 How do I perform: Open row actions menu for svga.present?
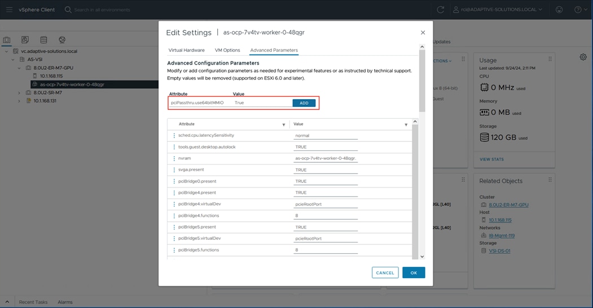coord(174,170)
